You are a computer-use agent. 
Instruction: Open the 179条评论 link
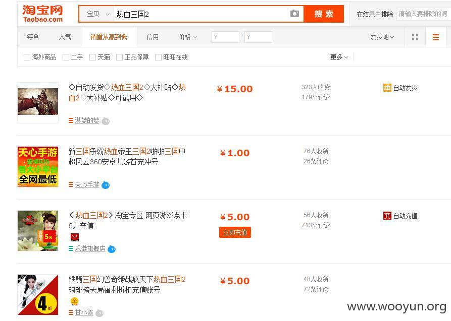point(316,97)
